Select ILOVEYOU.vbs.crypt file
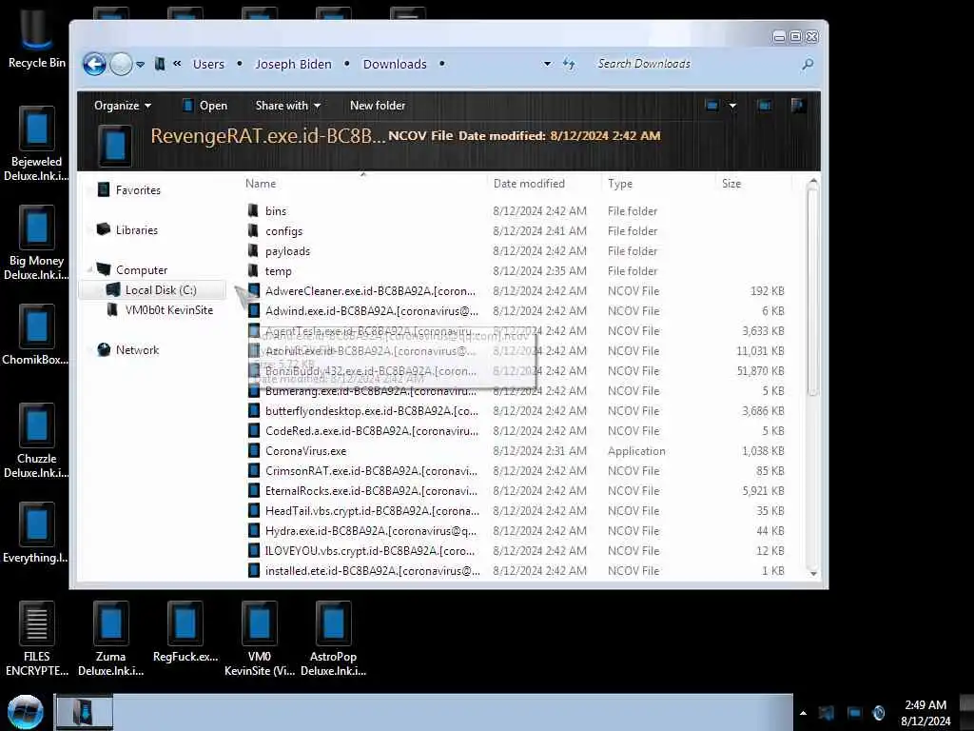This screenshot has height=731, width=974. click(370, 551)
